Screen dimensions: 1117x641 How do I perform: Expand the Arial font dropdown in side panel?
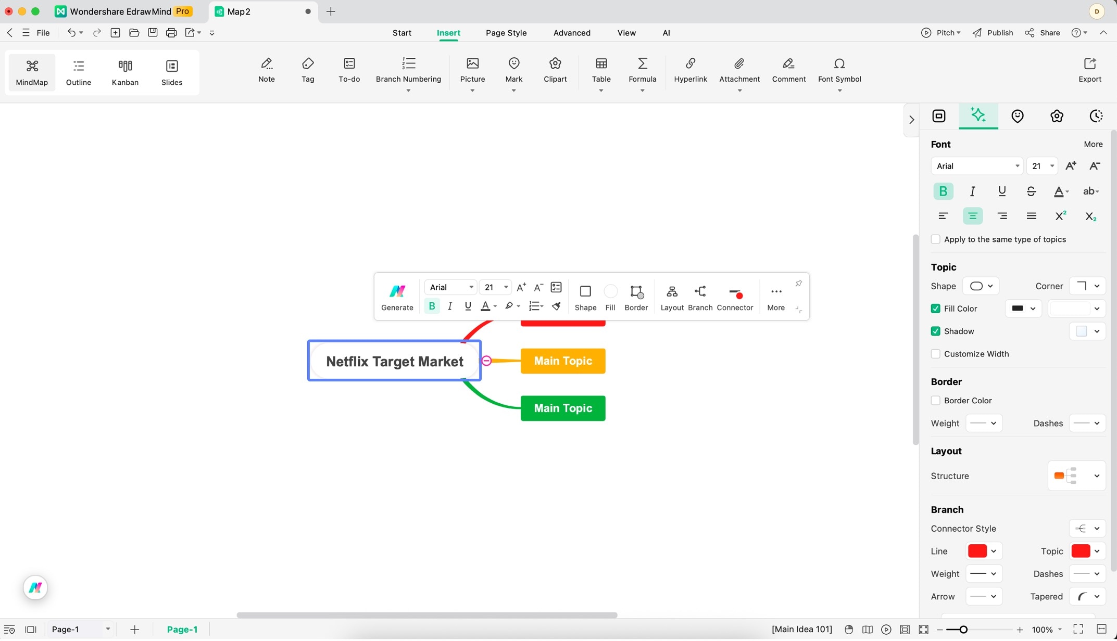tap(977, 166)
